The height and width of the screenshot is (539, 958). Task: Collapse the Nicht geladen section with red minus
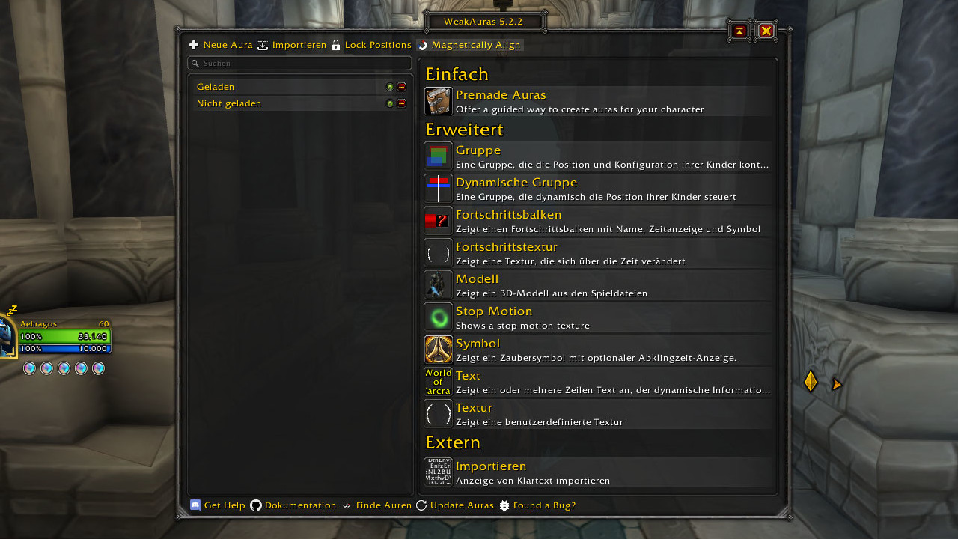click(402, 103)
